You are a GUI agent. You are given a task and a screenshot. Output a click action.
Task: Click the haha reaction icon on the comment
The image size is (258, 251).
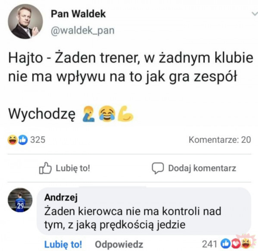(246, 244)
